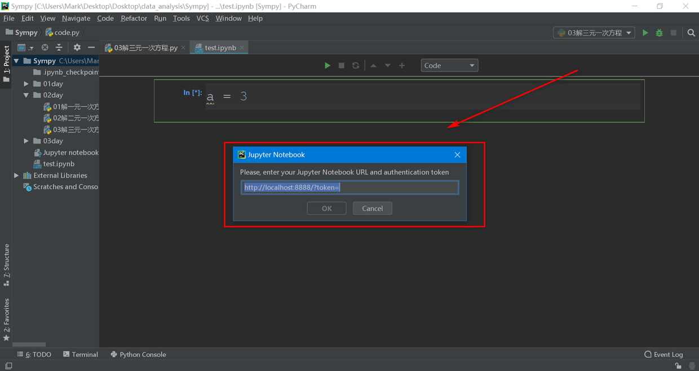Click the stop kernel square icon

341,65
